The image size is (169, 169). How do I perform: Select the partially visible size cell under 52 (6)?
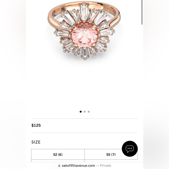[58, 161]
